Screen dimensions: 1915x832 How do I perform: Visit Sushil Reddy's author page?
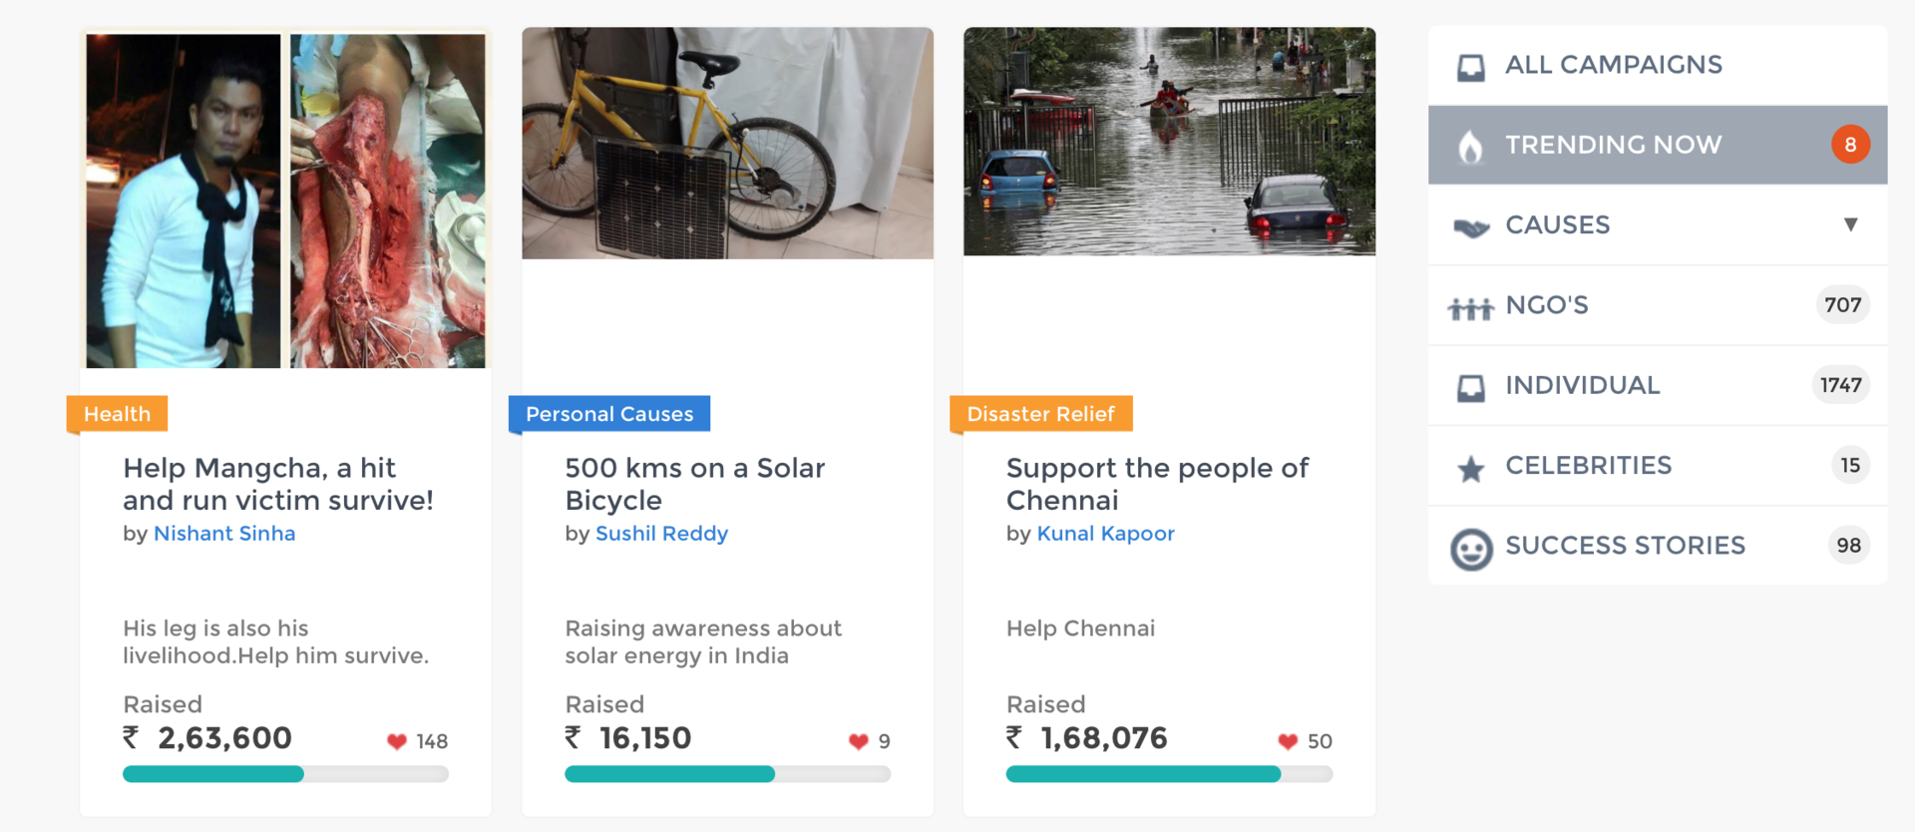pyautogui.click(x=661, y=534)
